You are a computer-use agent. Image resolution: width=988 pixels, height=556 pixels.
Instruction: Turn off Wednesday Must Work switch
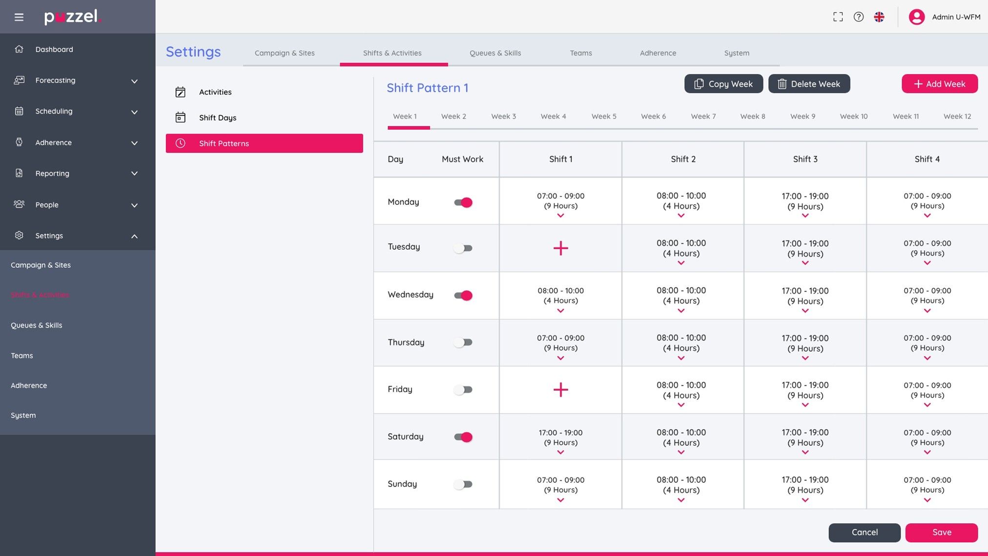[463, 296]
